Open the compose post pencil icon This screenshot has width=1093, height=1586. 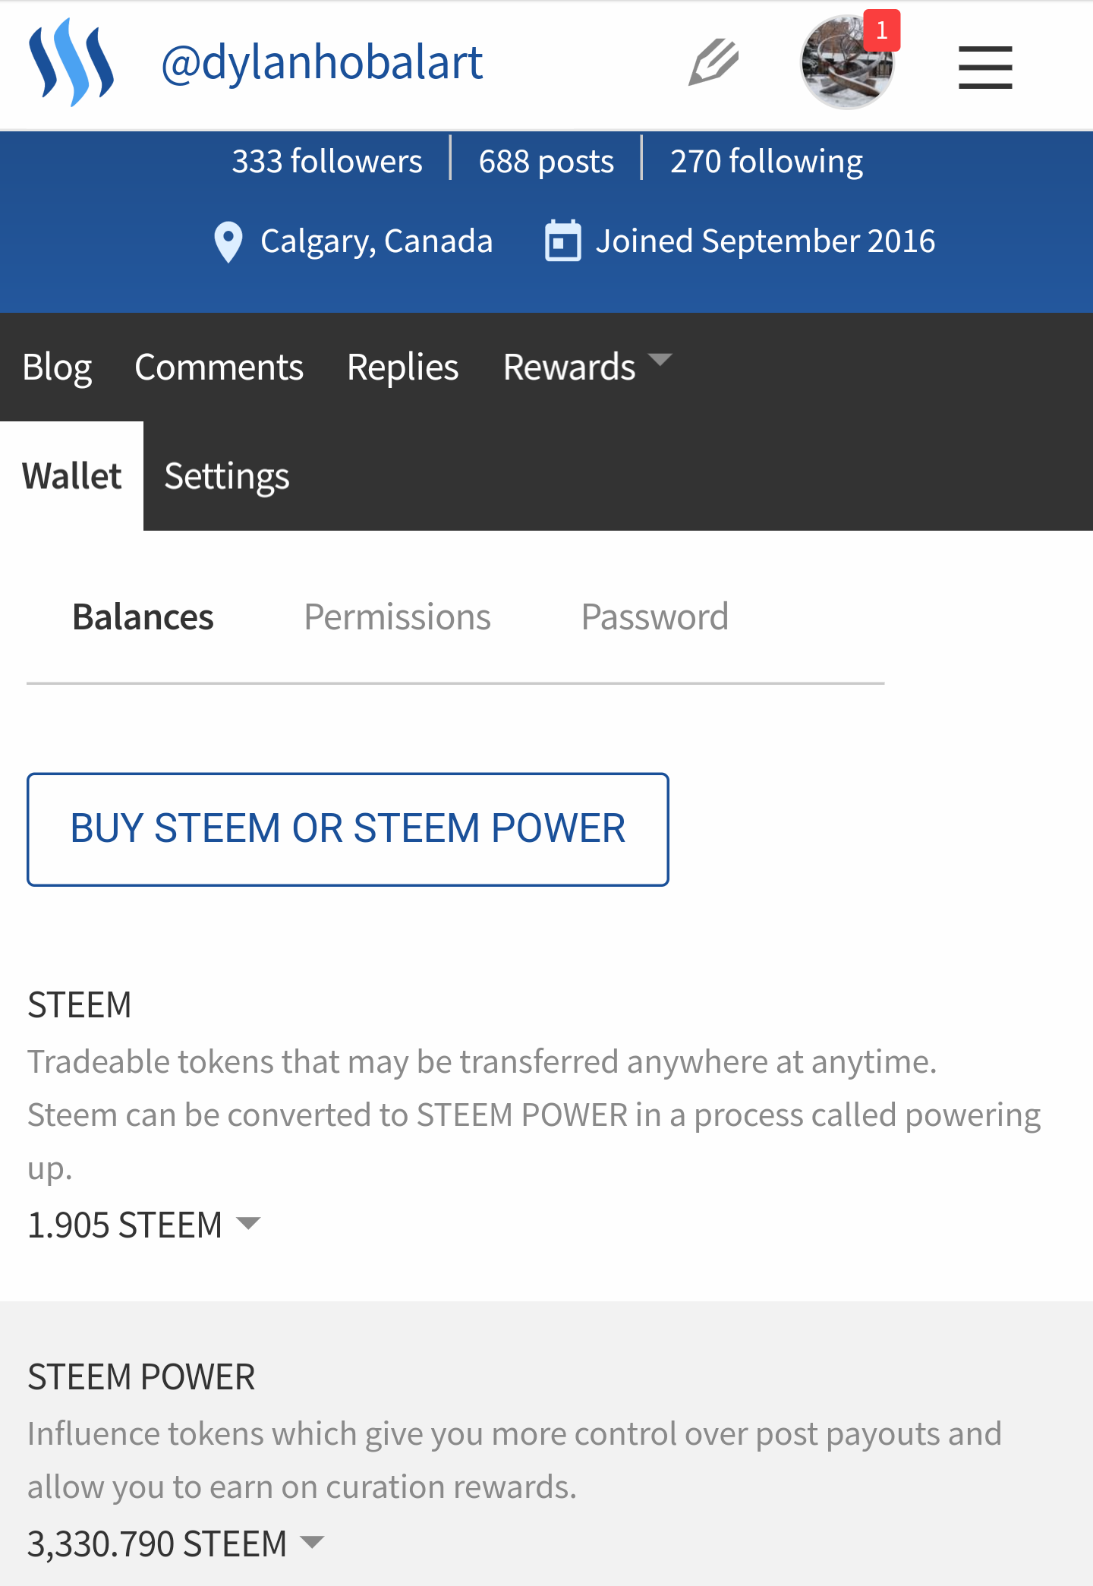click(x=713, y=62)
